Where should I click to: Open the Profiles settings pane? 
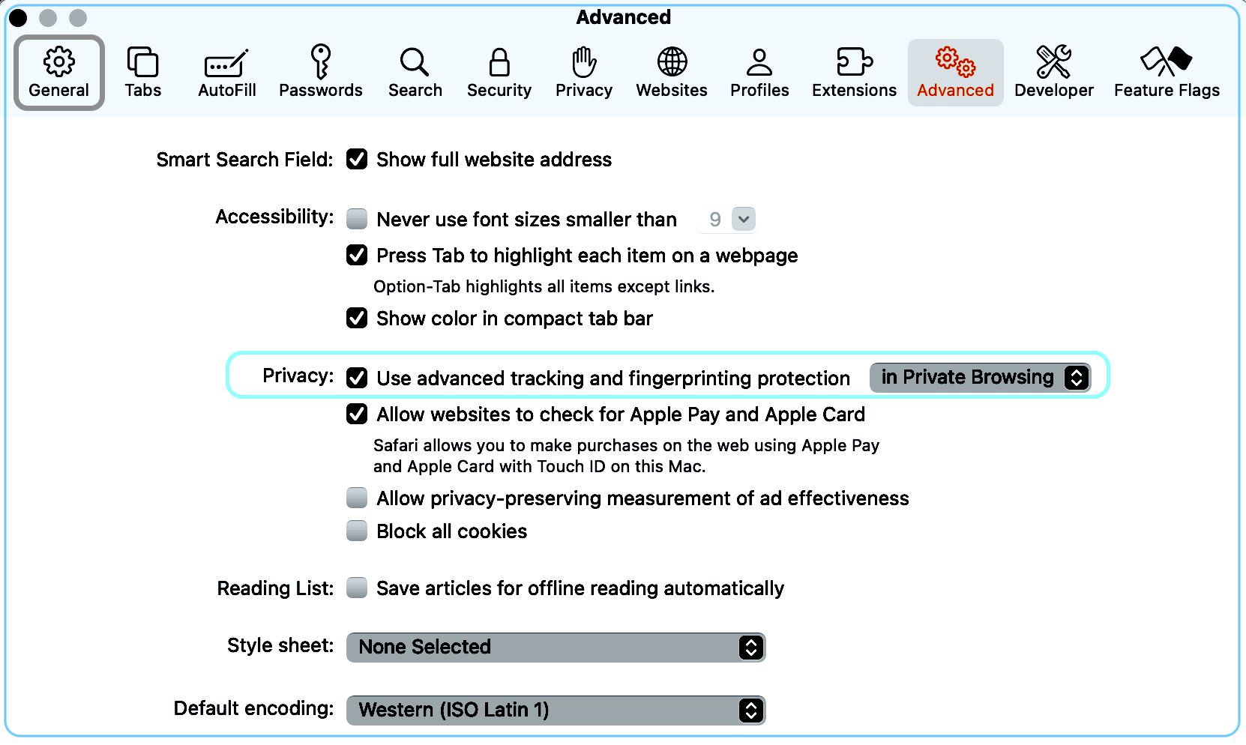point(759,73)
